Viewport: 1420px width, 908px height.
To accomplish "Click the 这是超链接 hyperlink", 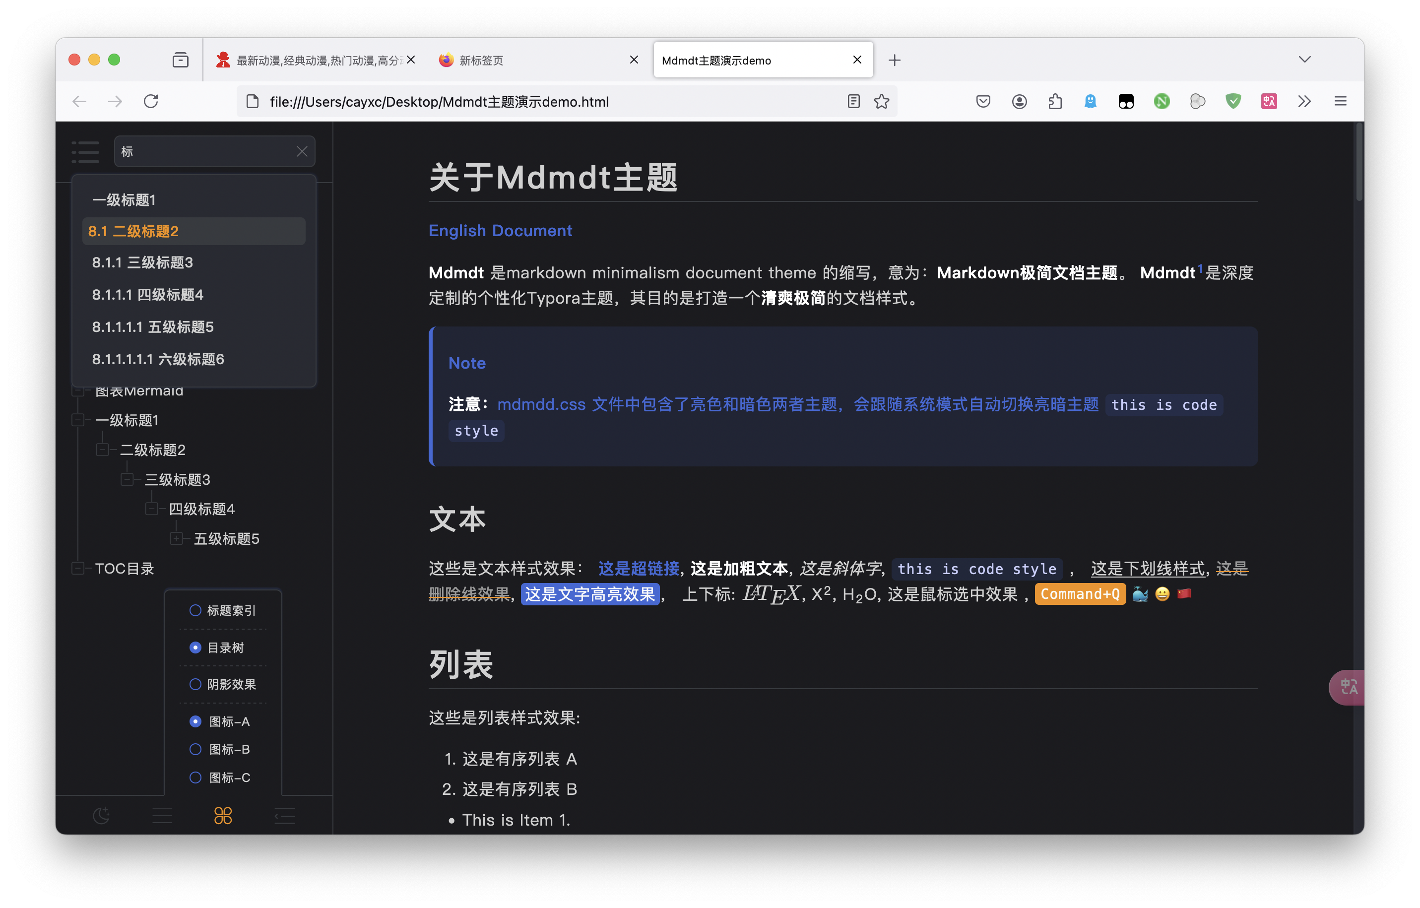I will 639,569.
